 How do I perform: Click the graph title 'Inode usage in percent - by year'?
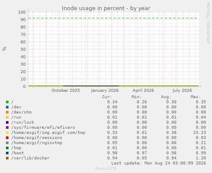click(x=106, y=9)
